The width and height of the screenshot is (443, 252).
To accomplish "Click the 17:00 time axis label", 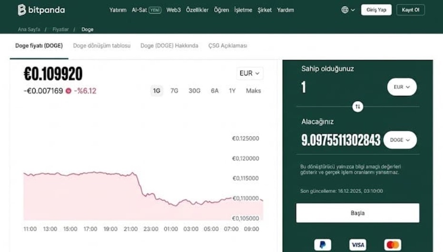I will [x=90, y=229].
